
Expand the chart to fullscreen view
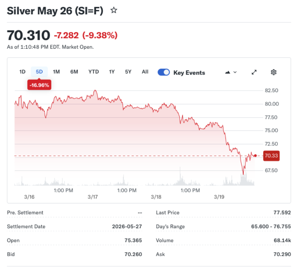point(254,72)
